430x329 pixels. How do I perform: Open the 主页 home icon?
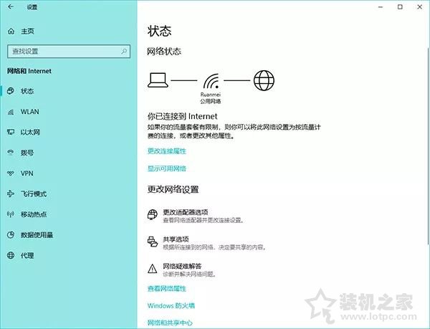(x=11, y=32)
